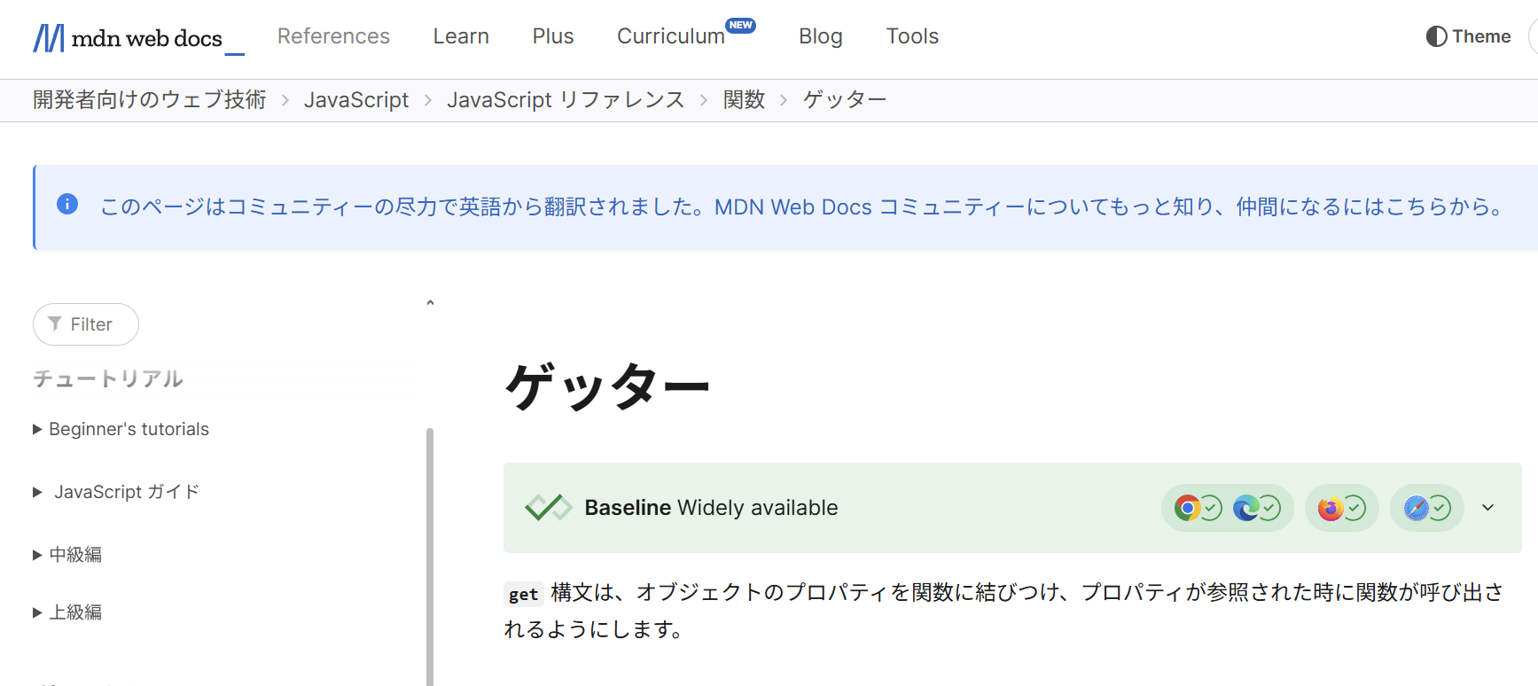This screenshot has width=1538, height=686.
Task: Click the NEW badge beside Curriculum
Action: point(741,25)
